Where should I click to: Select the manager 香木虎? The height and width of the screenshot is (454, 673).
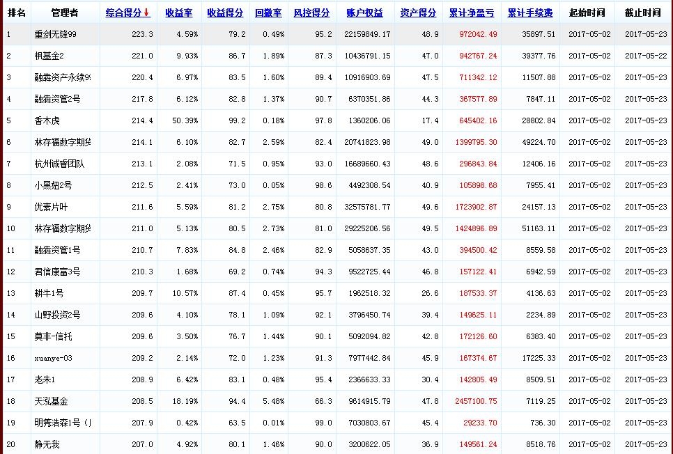click(47, 120)
